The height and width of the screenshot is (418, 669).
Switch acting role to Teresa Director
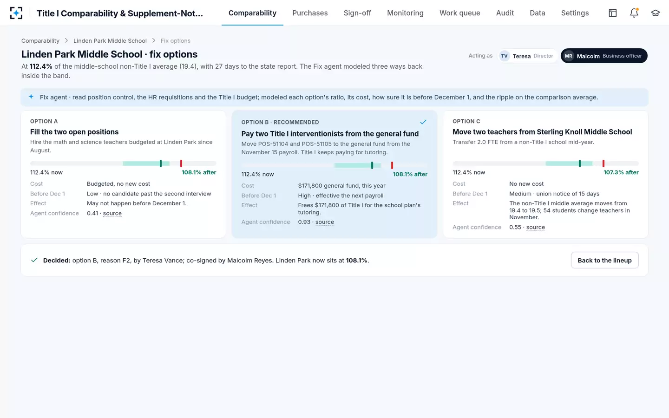point(527,56)
